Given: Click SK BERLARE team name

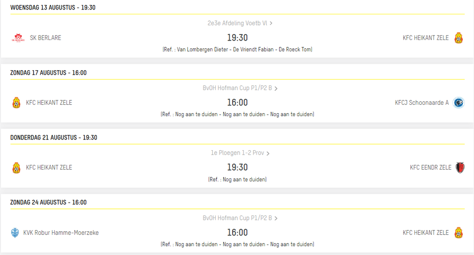Looking at the screenshot, I should (x=45, y=38).
